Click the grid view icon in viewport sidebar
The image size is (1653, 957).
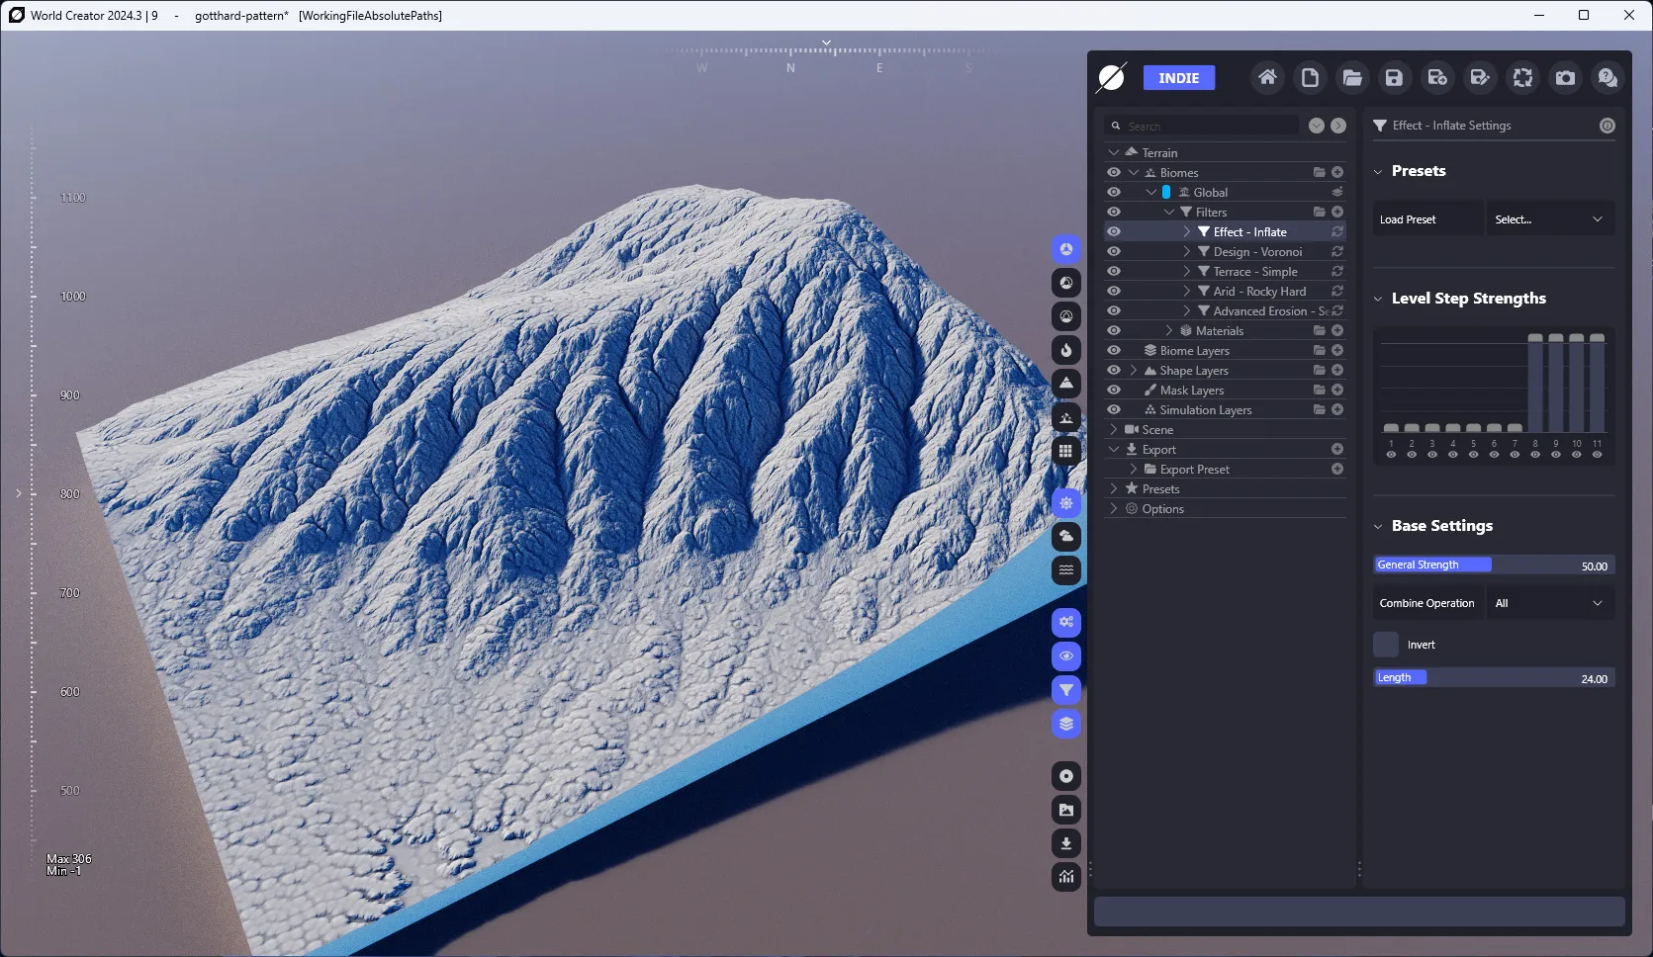1066,451
